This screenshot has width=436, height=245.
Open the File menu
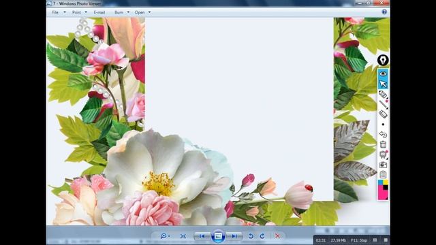pos(55,12)
